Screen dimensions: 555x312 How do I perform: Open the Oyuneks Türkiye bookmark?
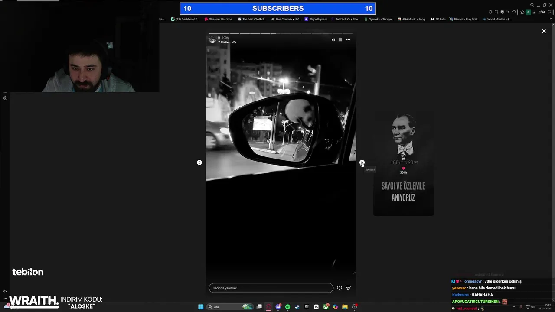click(x=379, y=19)
